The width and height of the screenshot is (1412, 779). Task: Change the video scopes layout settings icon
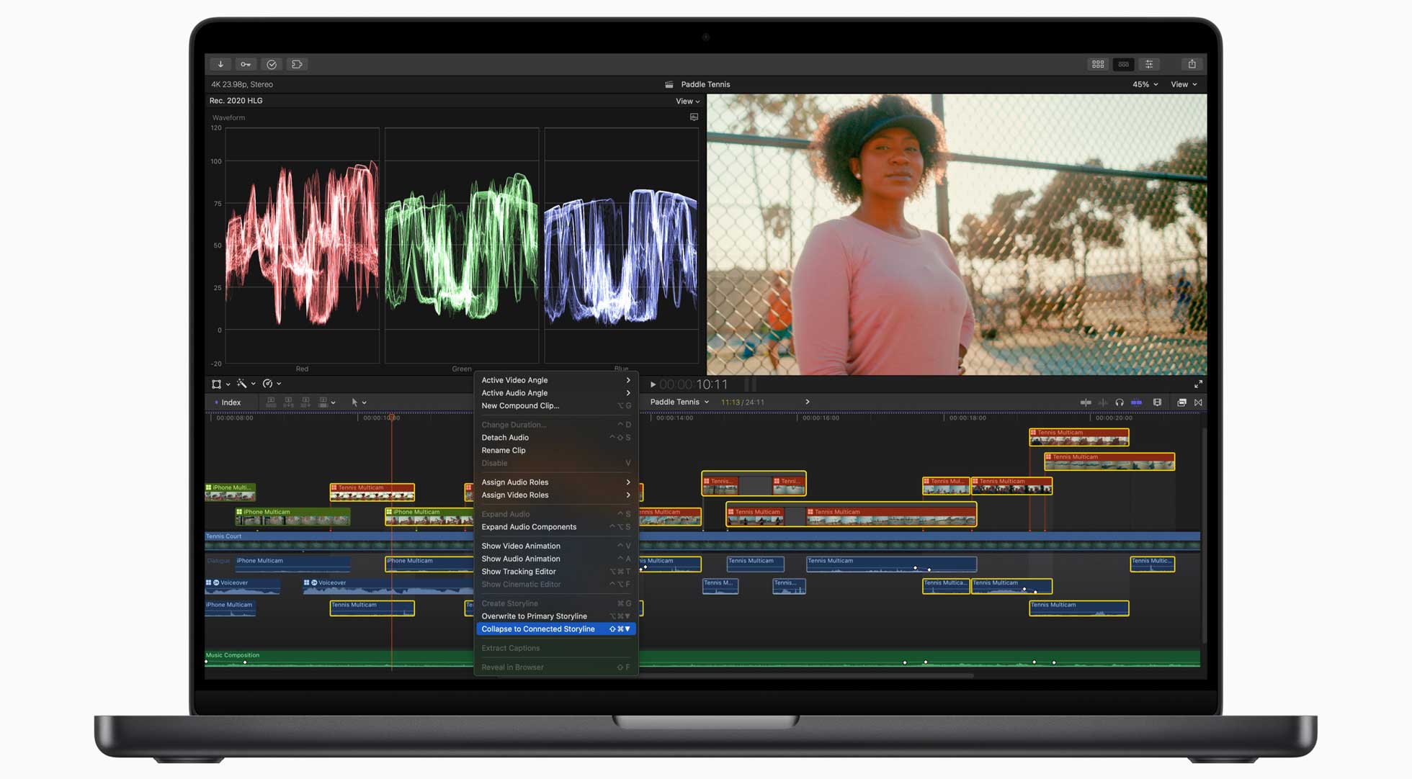[694, 117]
